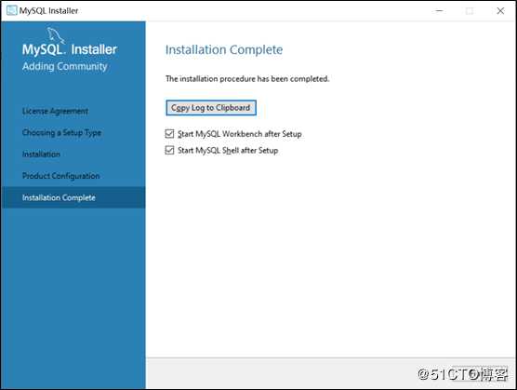Uncheck Start MySQL Shell after Setup
The width and height of the screenshot is (517, 390).
[169, 150]
